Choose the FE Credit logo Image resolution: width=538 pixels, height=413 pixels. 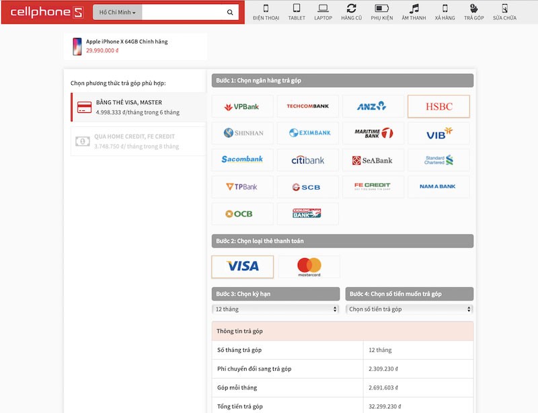pyautogui.click(x=373, y=187)
